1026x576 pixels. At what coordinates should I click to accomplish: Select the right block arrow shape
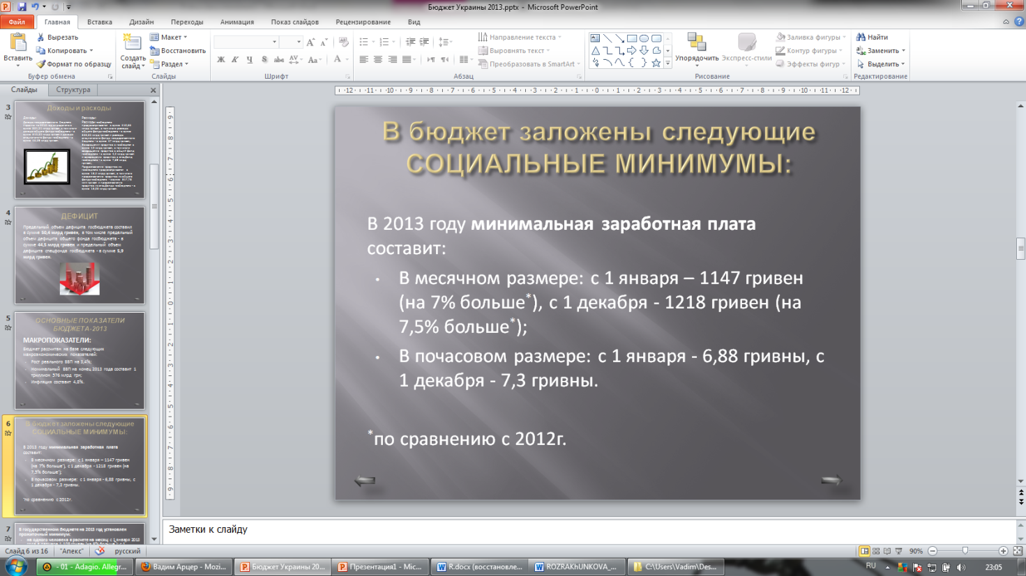[x=632, y=51]
